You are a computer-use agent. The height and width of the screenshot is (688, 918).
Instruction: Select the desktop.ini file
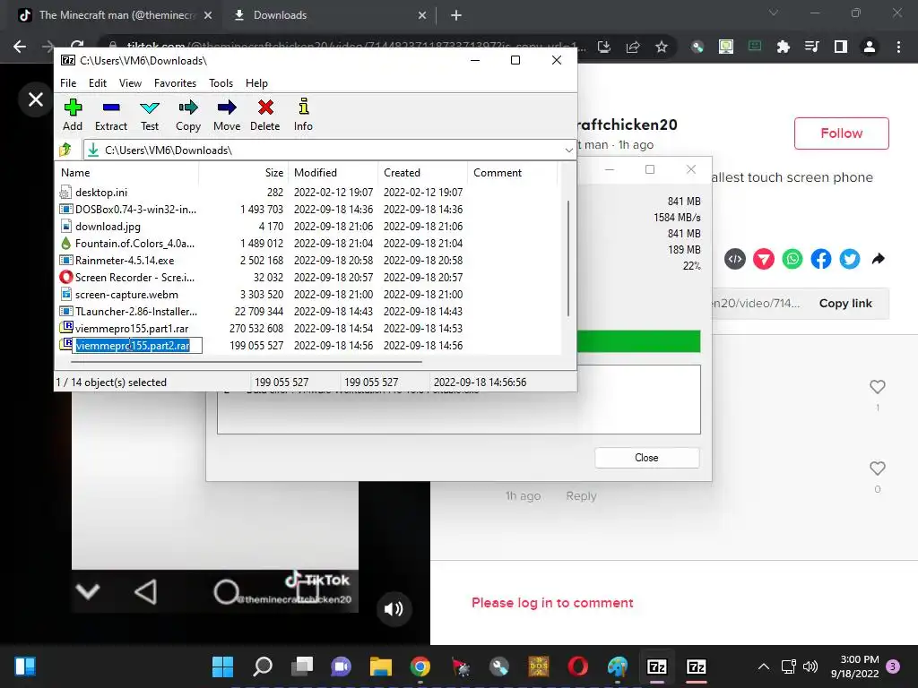tap(101, 193)
